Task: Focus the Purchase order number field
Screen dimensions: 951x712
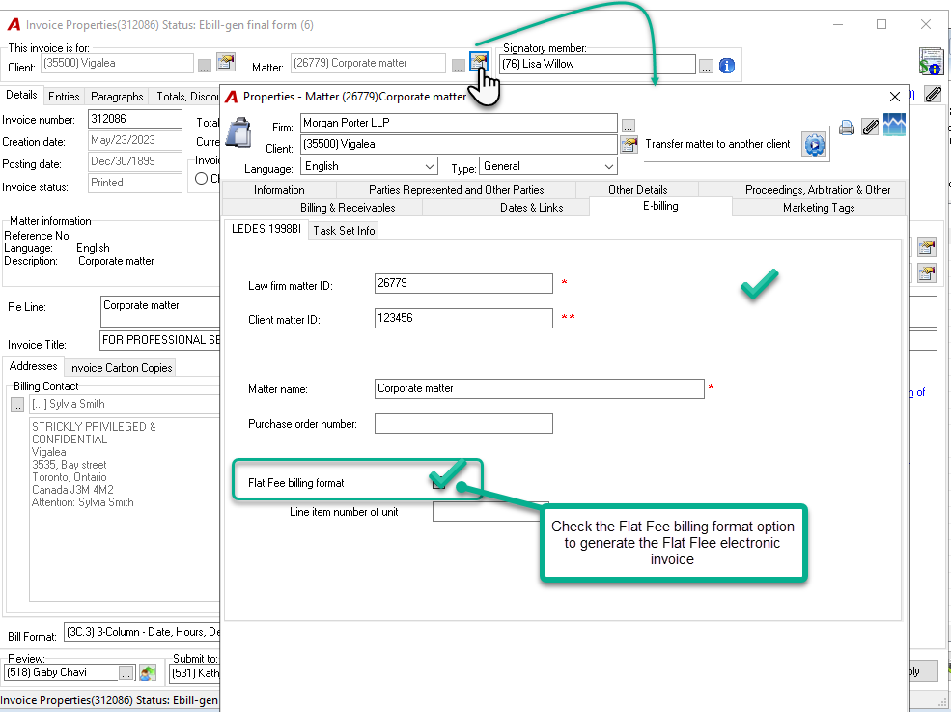Action: pyautogui.click(x=464, y=424)
